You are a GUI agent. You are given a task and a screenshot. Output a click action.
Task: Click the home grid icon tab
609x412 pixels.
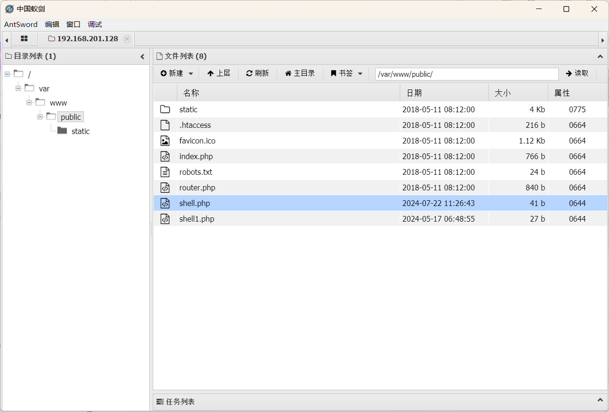(x=24, y=39)
